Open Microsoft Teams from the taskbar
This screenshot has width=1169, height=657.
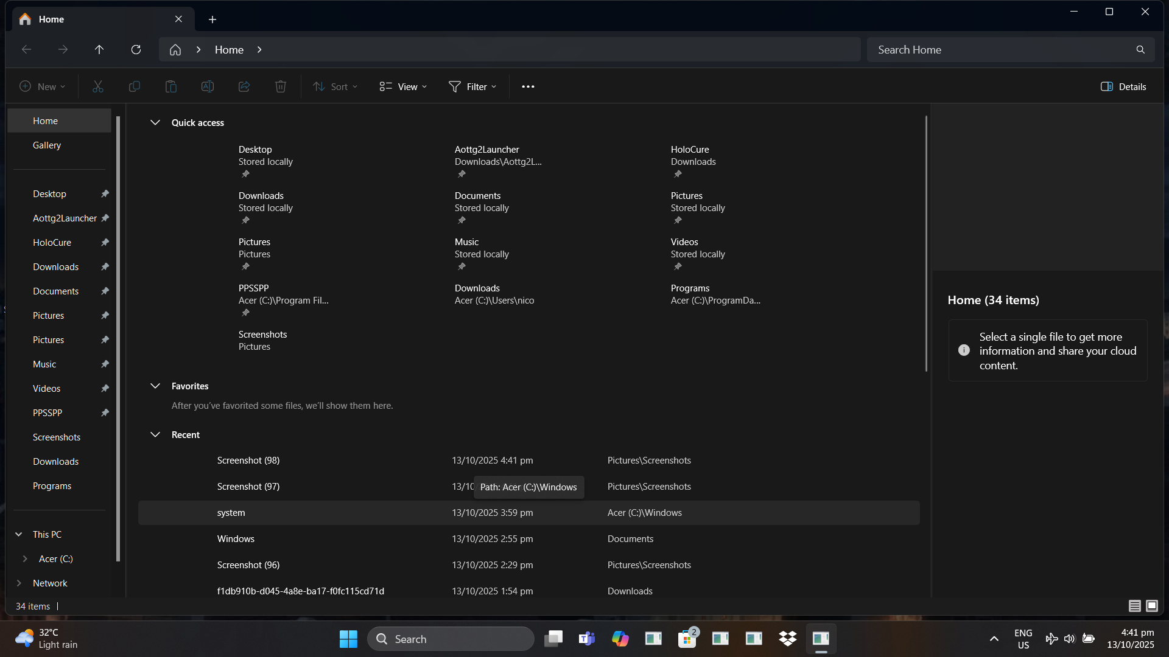click(x=587, y=639)
